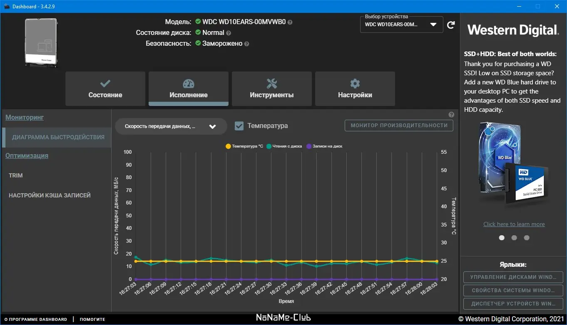Click the question mark icon above the chart
Image resolution: width=567 pixels, height=325 pixels.
[451, 115]
